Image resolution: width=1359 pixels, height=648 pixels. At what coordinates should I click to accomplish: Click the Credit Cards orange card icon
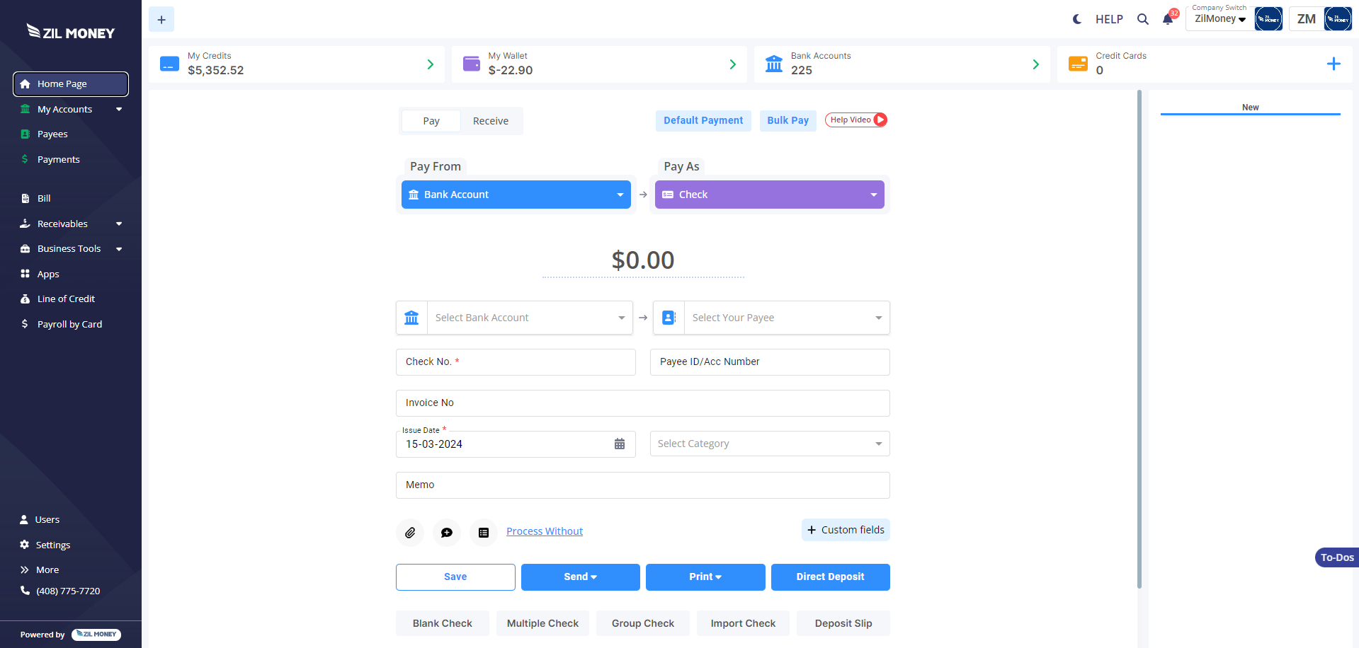[1078, 64]
